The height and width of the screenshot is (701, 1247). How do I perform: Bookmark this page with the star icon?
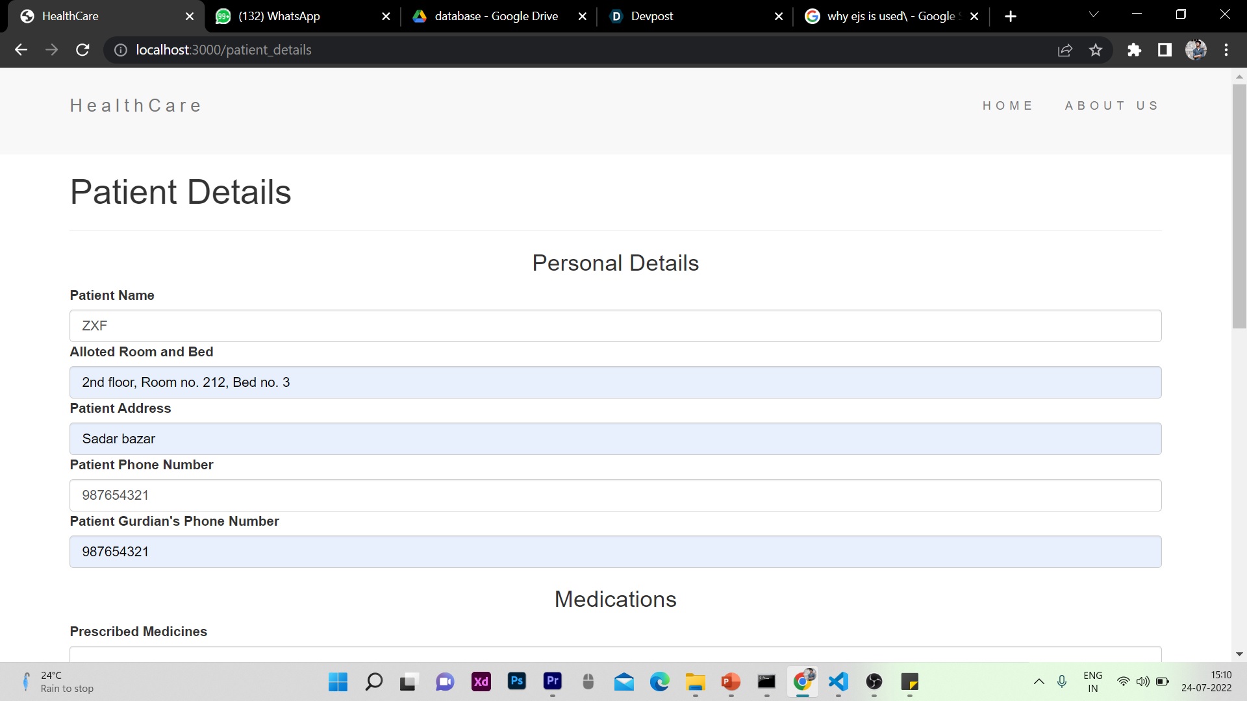1096,50
